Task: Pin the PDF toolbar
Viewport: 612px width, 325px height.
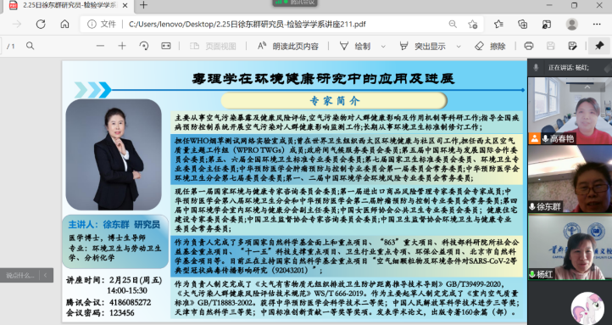Action: pyautogui.click(x=599, y=46)
